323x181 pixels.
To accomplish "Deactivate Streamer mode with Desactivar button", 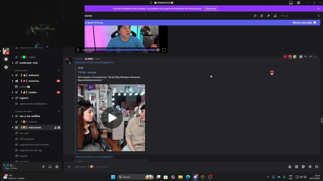I will 211,9.
